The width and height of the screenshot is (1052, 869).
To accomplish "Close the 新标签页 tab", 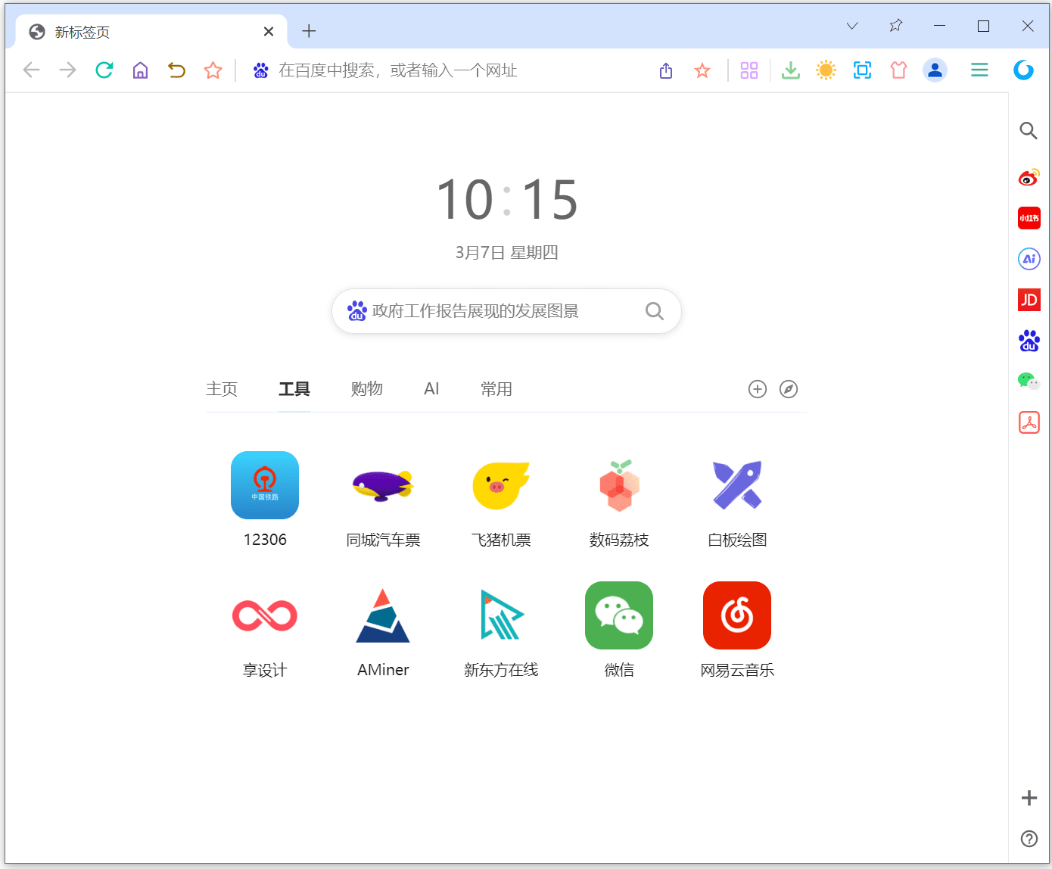I will 269,31.
